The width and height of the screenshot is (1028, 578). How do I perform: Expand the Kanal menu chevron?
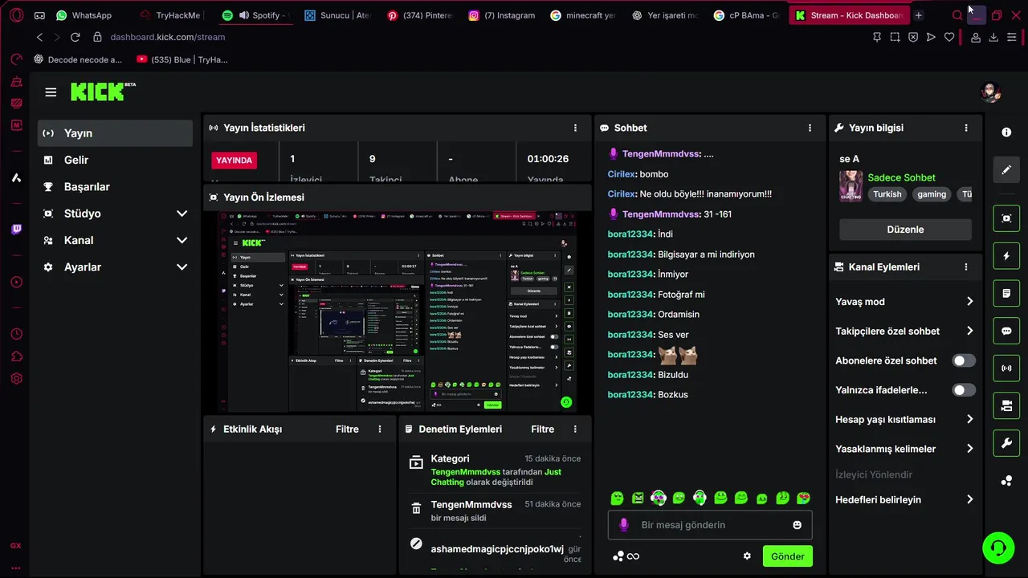182,240
